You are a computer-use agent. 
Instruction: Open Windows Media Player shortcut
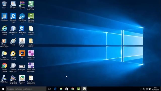click(x=4, y=41)
